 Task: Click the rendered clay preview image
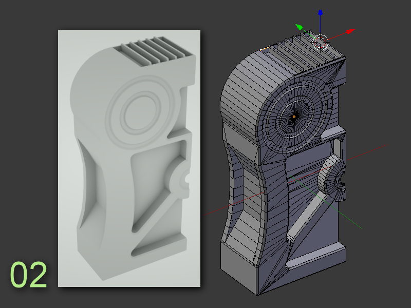129,158
